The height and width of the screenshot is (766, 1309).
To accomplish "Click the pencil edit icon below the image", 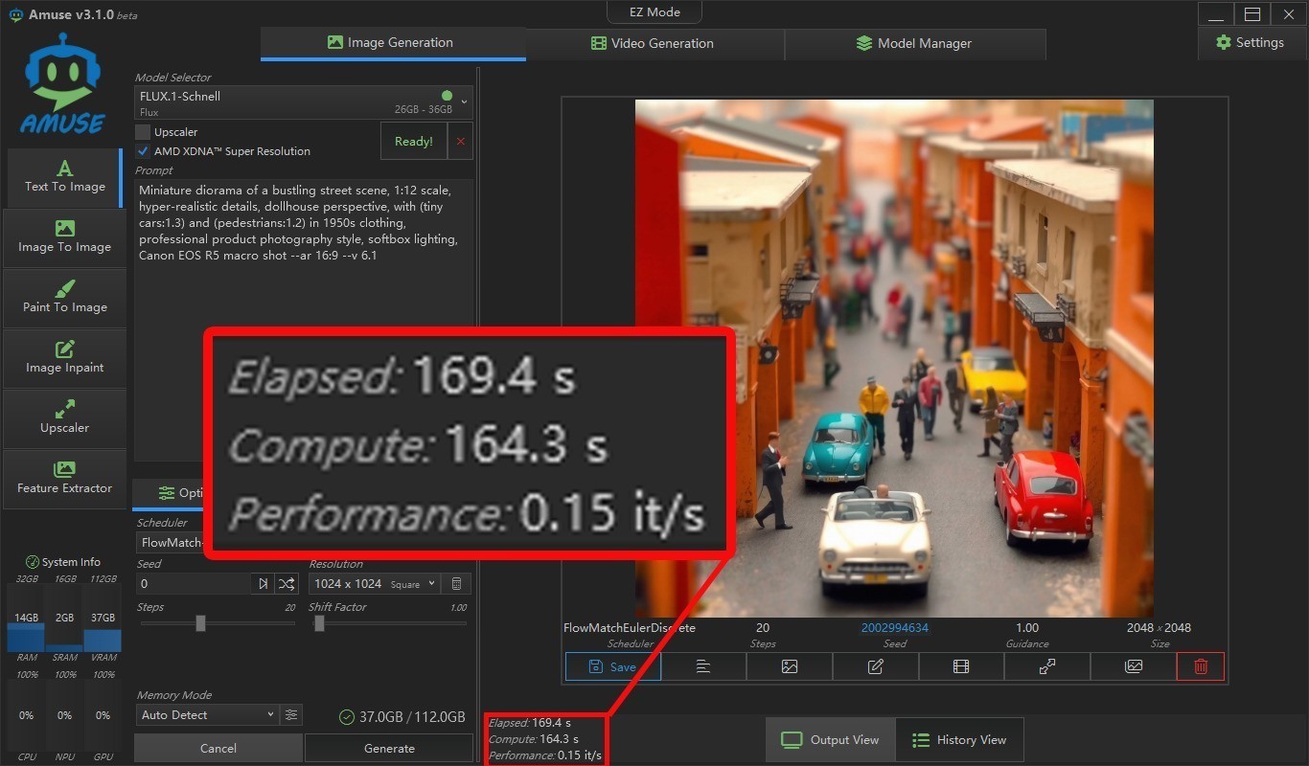I will pos(875,666).
